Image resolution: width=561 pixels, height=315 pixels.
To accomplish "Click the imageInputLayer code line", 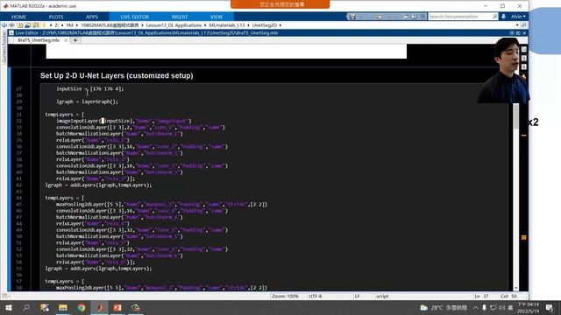I will (124, 121).
